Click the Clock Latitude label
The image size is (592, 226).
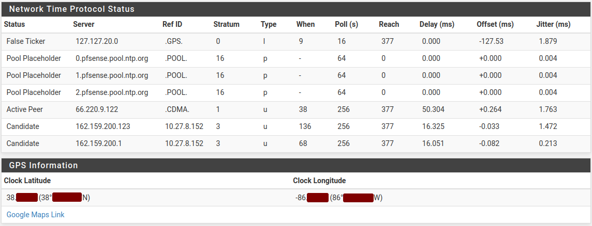click(27, 181)
